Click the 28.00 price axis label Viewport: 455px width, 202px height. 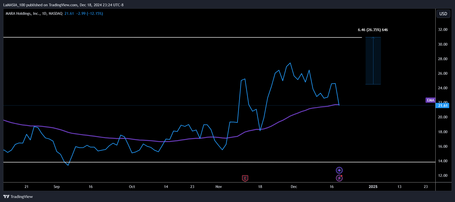(443, 59)
